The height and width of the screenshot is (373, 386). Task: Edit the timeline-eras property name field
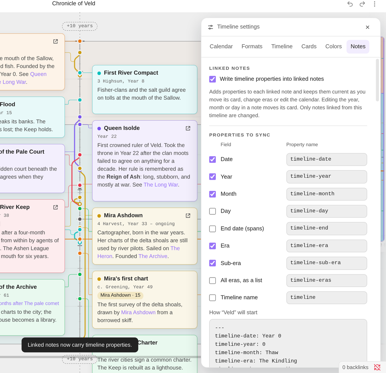326,280
